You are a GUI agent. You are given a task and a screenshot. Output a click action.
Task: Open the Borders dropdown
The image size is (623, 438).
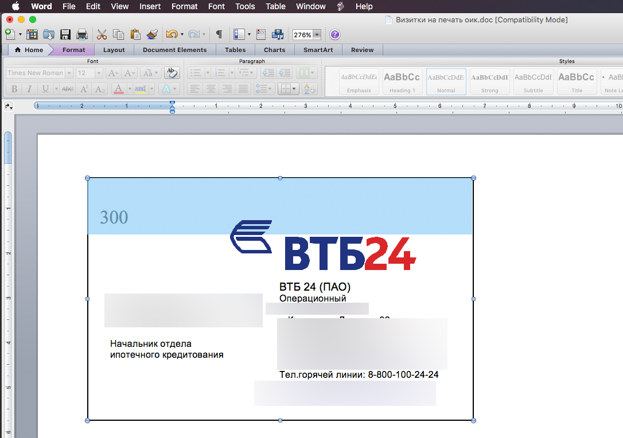288,88
